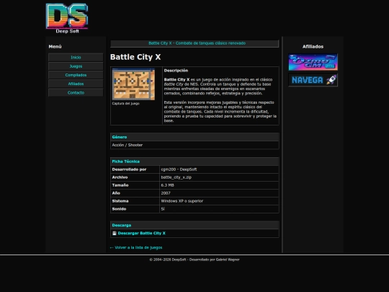This screenshot has height=292, width=389.
Task: Go to the Juegos menu item
Action: coord(76,66)
